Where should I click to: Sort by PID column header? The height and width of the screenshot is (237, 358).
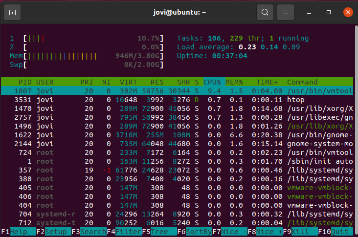[x=25, y=82]
